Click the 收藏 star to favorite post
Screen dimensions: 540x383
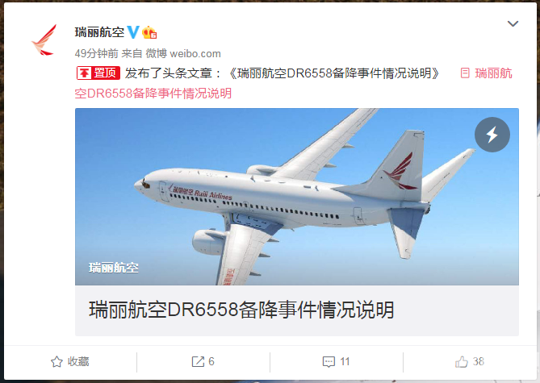(x=70, y=362)
